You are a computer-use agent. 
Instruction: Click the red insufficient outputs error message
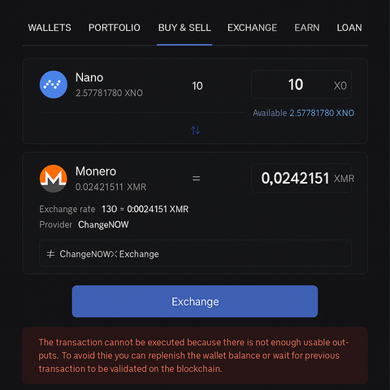195,355
